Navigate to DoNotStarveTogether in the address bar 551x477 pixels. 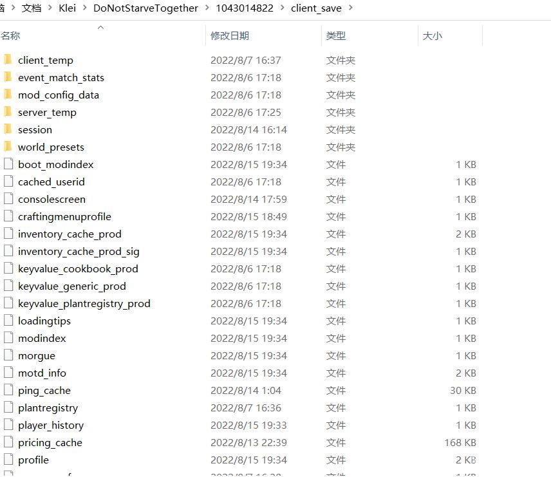pos(145,8)
